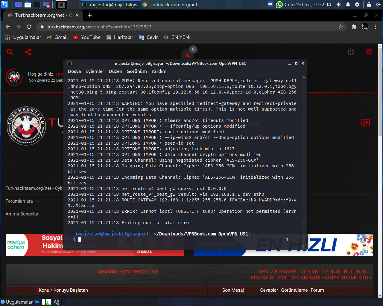Open the Chrome extensions puzzle icon
The image size is (383, 306).
pyautogui.click(x=354, y=27)
